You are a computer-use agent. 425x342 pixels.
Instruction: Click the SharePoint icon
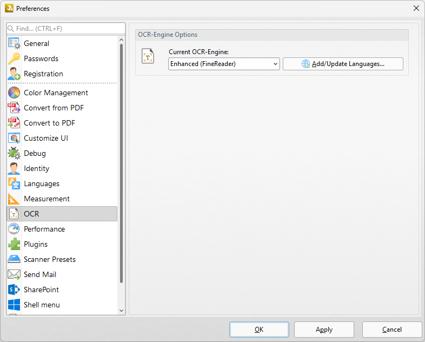click(x=14, y=290)
